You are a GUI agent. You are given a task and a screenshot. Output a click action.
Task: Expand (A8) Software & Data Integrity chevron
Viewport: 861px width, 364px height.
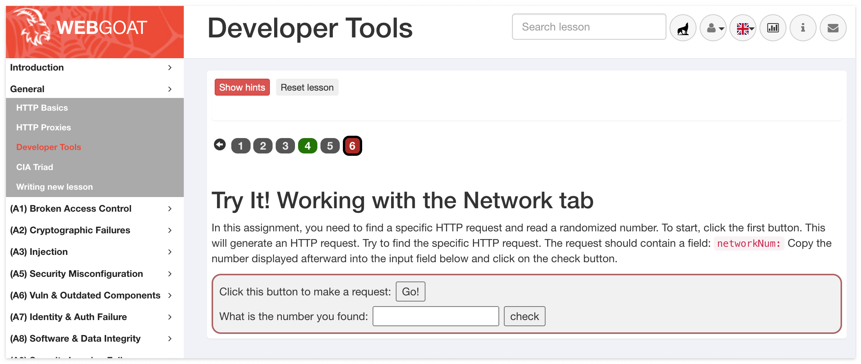click(170, 339)
